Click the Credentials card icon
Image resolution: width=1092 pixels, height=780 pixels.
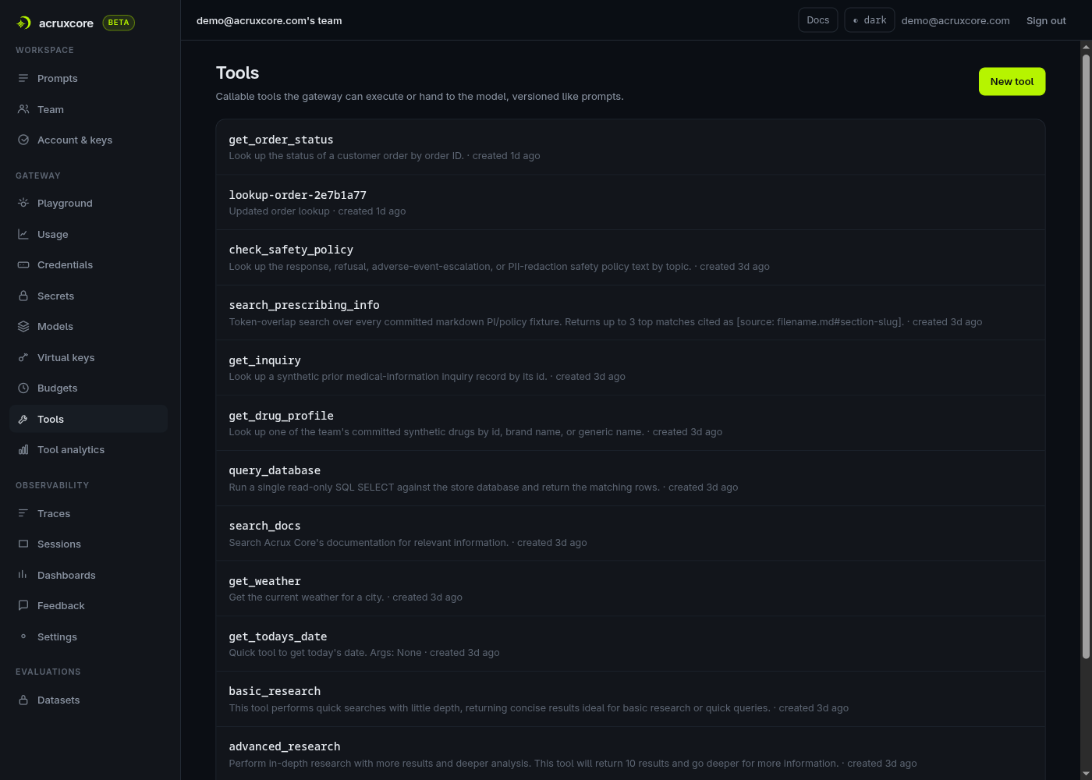tap(23, 264)
